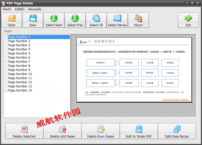Viewport: 202px width, 145px height.
Task: Delete Even Pages button
Action: [x=101, y=131]
